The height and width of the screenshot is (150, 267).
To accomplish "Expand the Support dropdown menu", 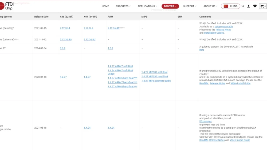I will (190, 6).
